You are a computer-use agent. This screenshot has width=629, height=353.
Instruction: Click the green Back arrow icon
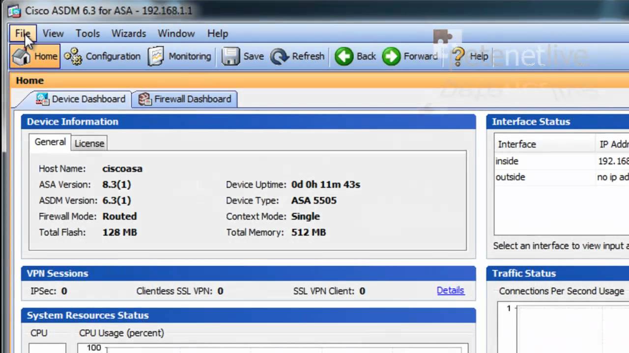click(x=344, y=56)
